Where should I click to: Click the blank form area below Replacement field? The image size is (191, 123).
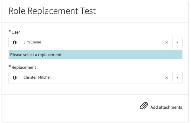tap(95, 89)
